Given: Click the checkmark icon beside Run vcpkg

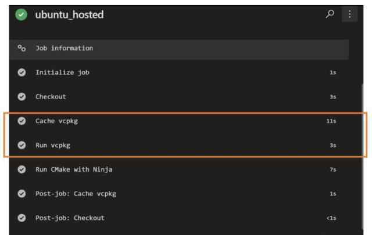Looking at the screenshot, I should pos(22,145).
